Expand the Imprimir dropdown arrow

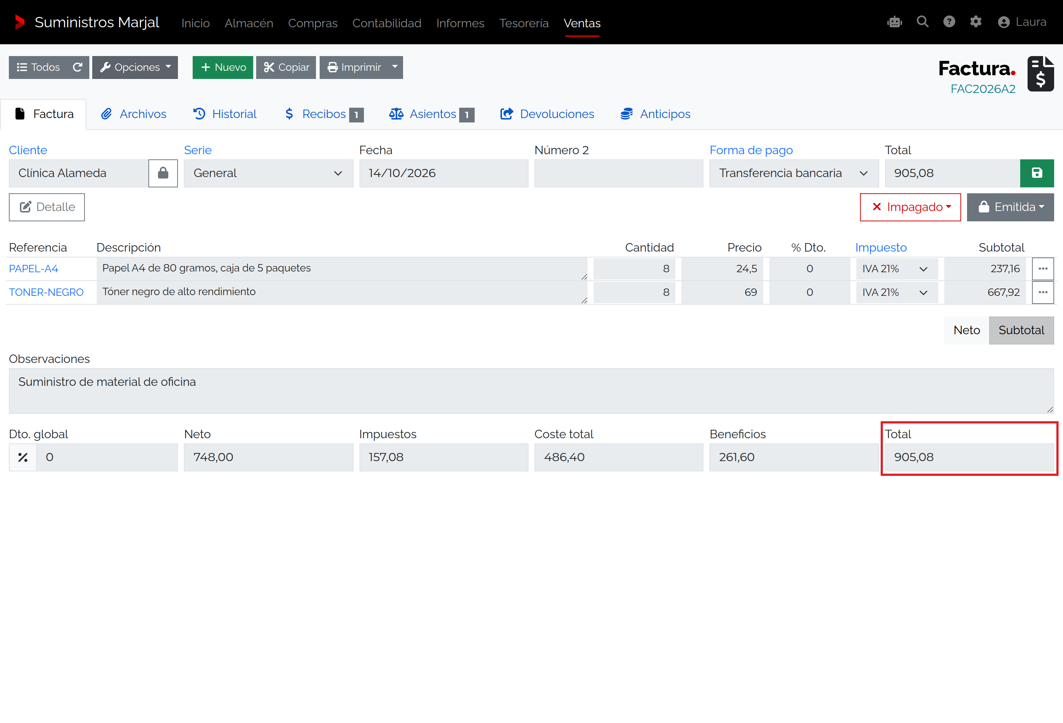click(395, 67)
